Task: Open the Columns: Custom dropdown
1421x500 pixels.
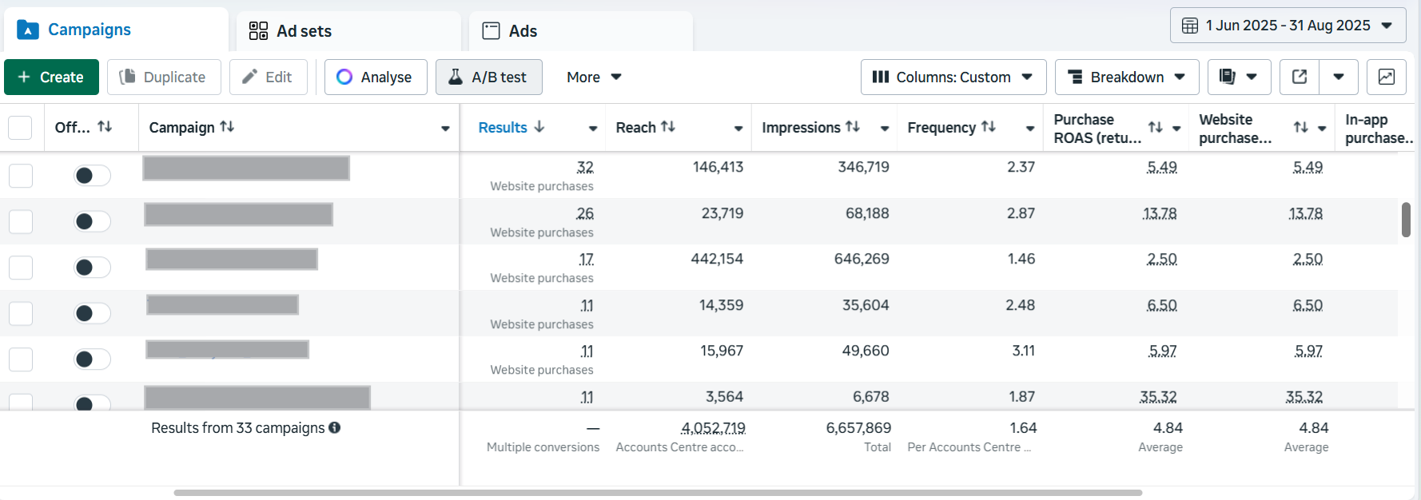Action: point(953,77)
